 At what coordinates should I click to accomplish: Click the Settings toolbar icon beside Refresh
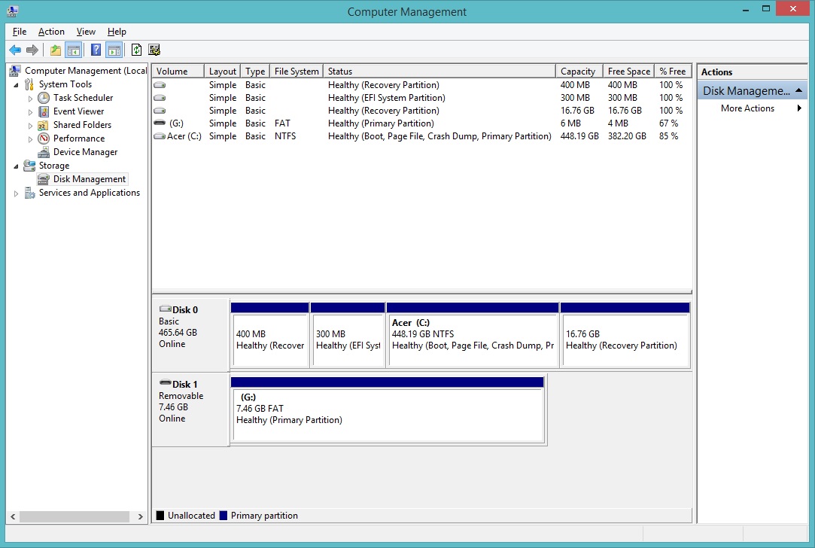154,50
